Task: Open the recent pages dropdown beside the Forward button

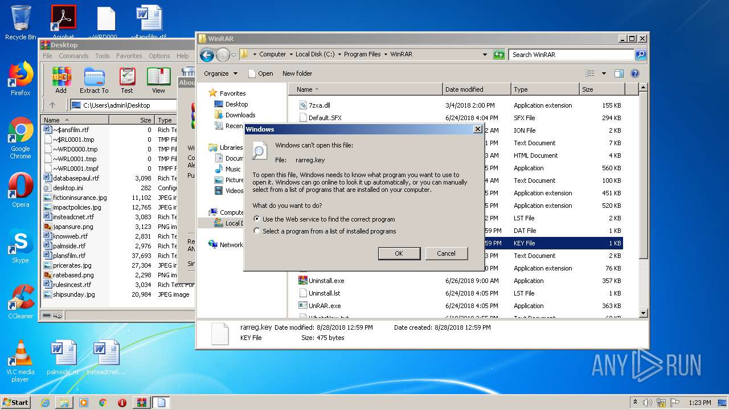Action: pos(234,55)
